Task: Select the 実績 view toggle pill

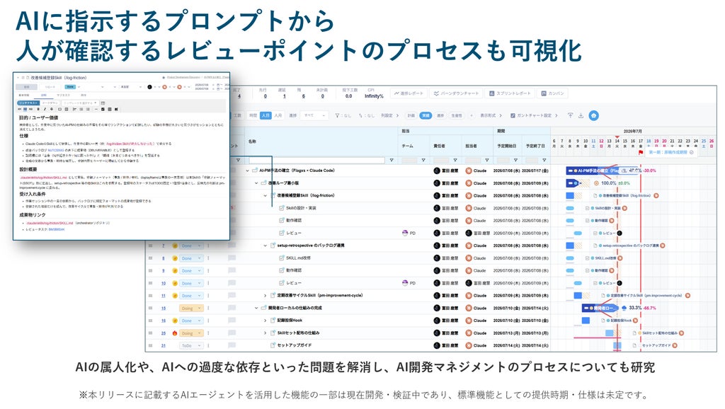Action: click(x=426, y=115)
